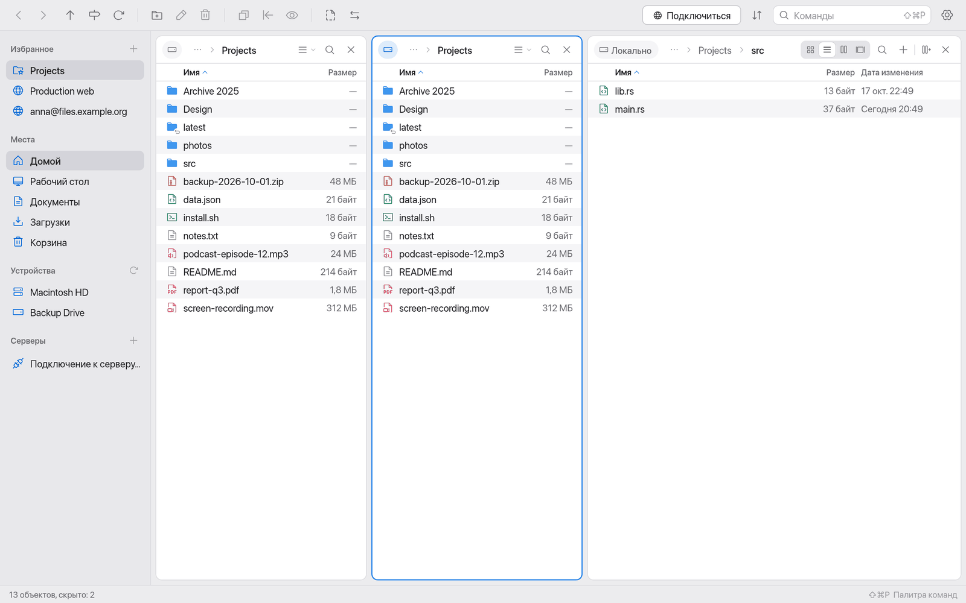Expand path ellipsis in left Projects pane
This screenshot has width=966, height=603.
pyautogui.click(x=197, y=50)
